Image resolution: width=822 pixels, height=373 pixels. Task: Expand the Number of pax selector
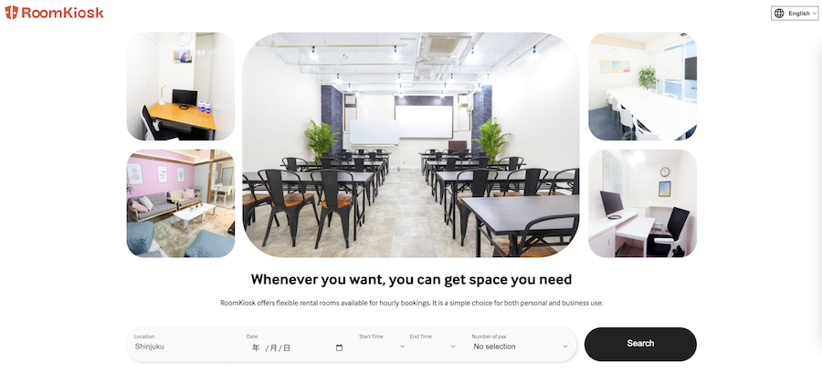point(521,347)
